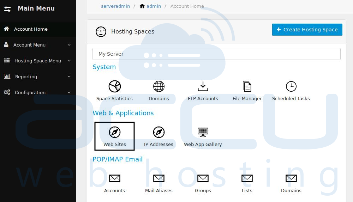Open the FTP Accounts download icon
The height and width of the screenshot is (202, 353).
[x=203, y=86]
